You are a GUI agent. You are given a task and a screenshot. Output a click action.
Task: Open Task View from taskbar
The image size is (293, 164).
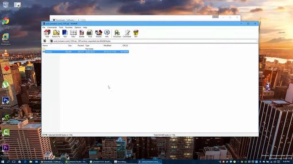[x=14, y=162]
